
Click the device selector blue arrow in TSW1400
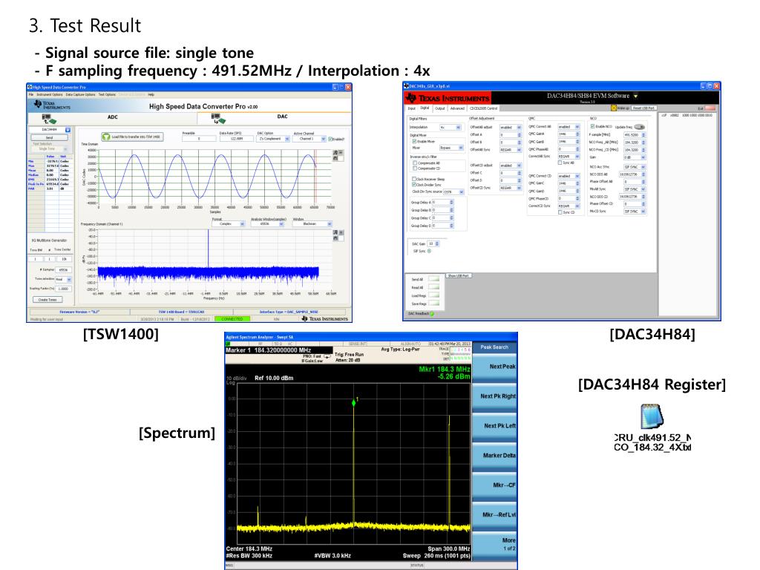pos(68,130)
